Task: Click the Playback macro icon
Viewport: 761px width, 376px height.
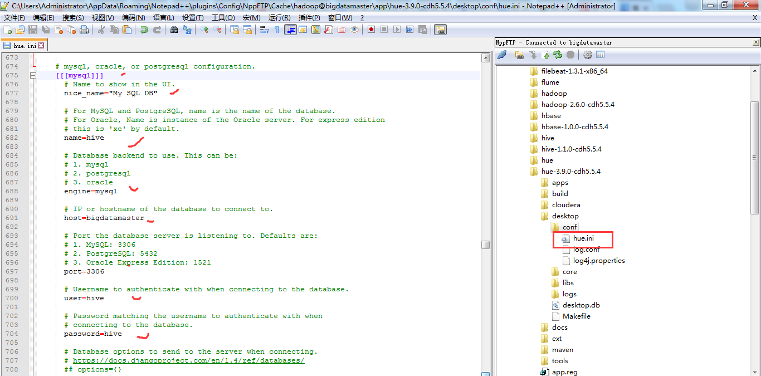Action: click(397, 30)
